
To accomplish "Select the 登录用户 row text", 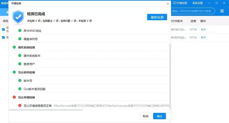I will 29,64.
